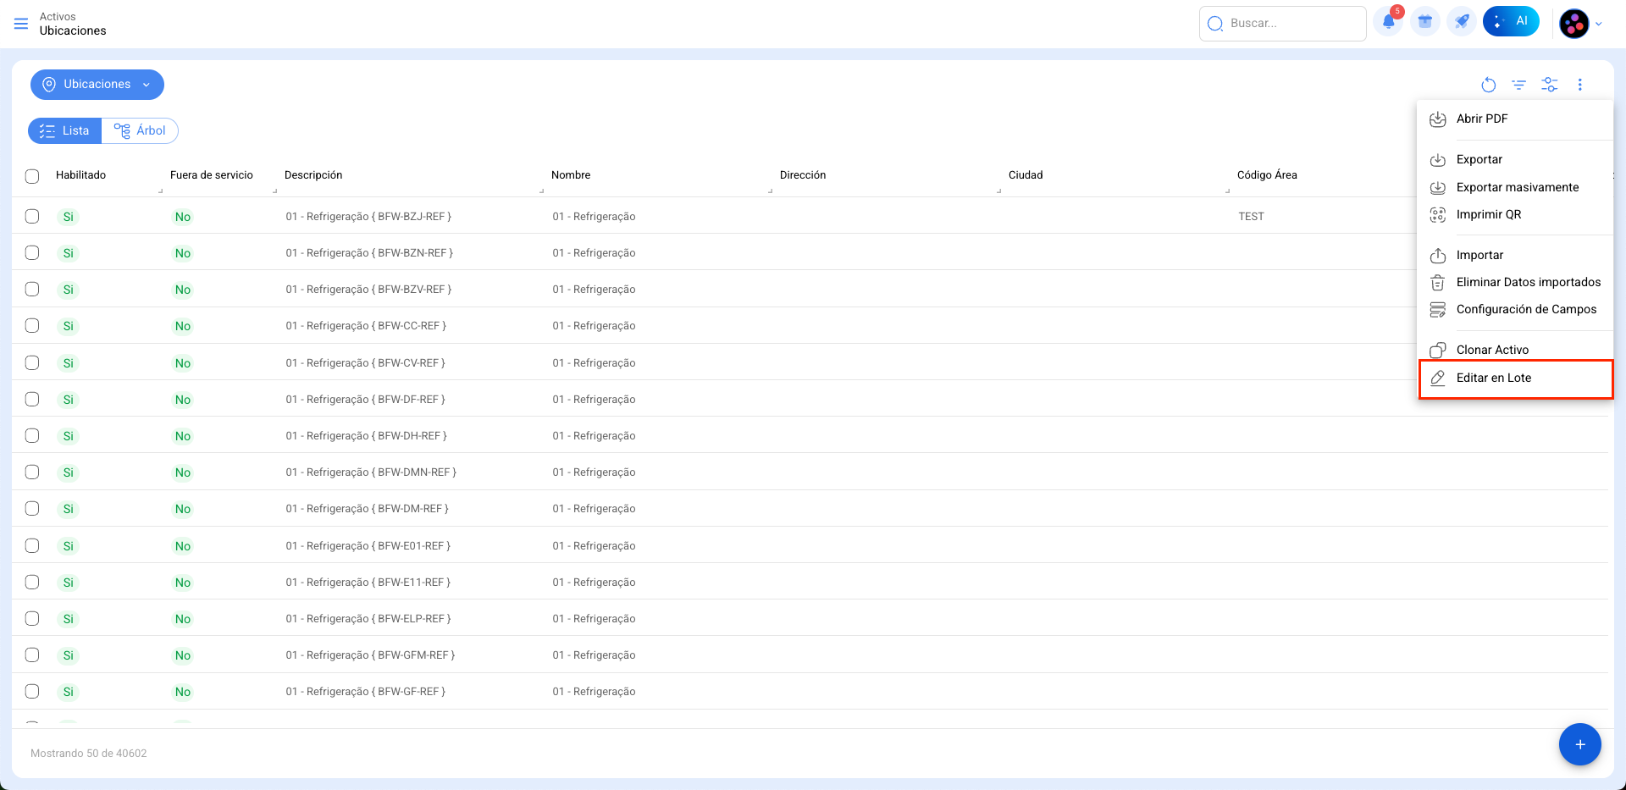Open the column settings sliders icon
The width and height of the screenshot is (1626, 790).
(x=1549, y=85)
